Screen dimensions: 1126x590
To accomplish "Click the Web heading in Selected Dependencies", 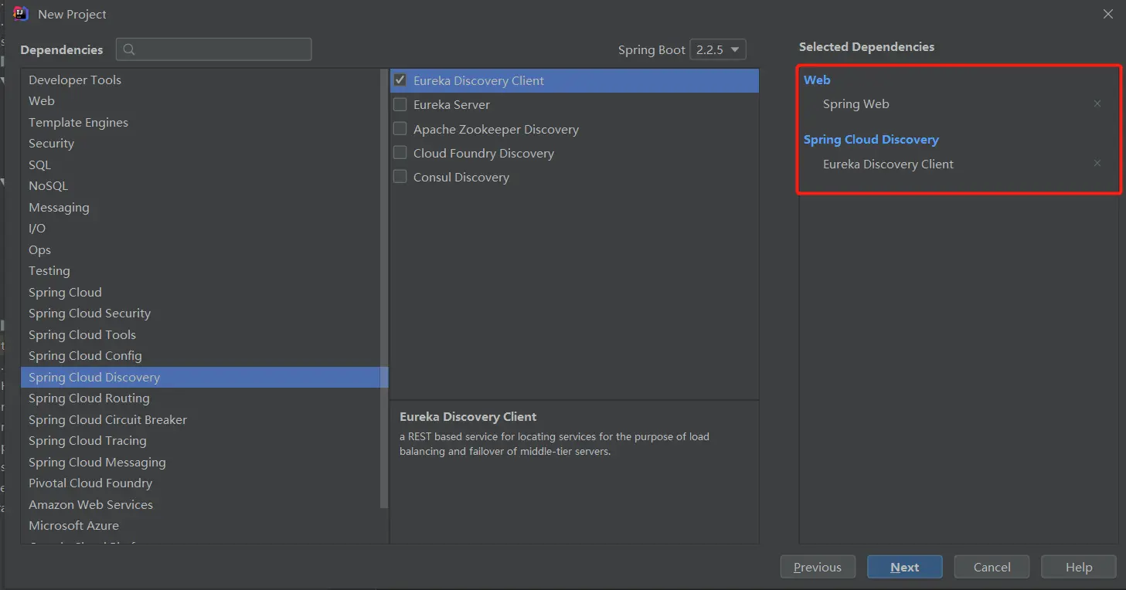I will tap(817, 80).
